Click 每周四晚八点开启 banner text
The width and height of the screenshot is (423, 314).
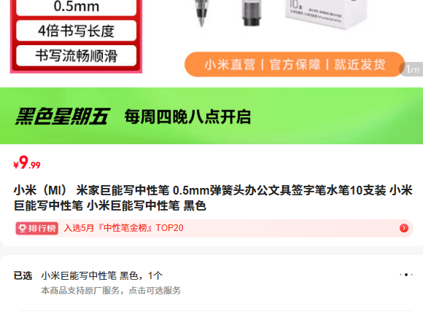[x=187, y=117]
